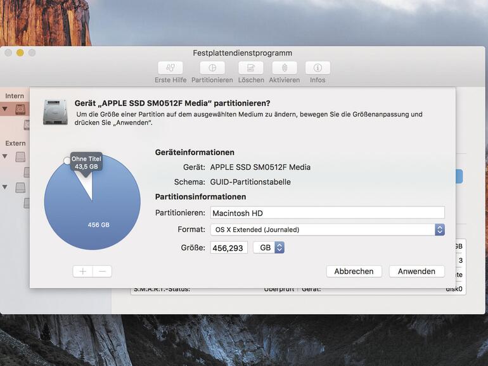Open the Partitionieren toolbar icon
This screenshot has width=488, height=366.
[212, 68]
